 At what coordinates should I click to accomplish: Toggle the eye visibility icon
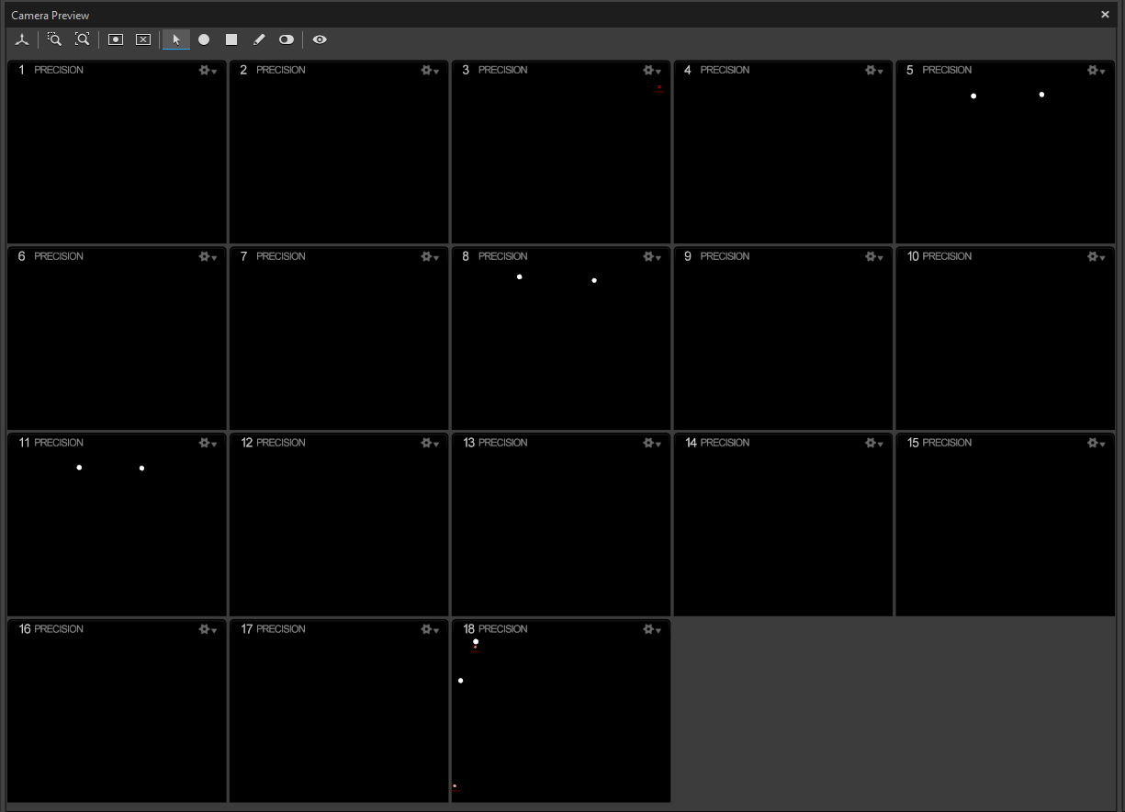pyautogui.click(x=320, y=39)
